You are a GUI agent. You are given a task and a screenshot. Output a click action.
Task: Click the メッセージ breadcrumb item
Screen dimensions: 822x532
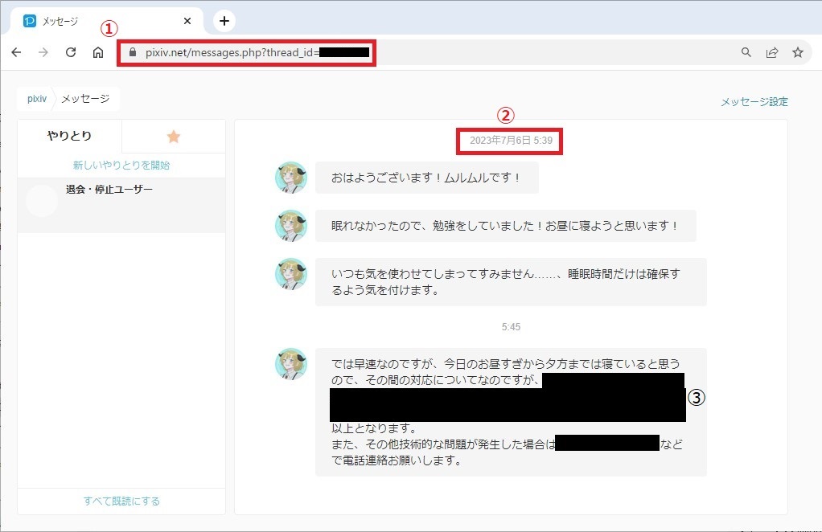click(85, 99)
